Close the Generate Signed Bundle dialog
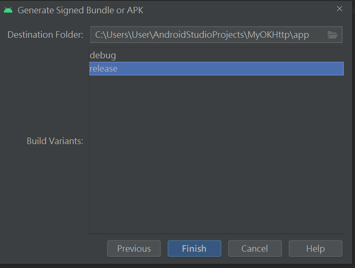The width and height of the screenshot is (355, 268). click(340, 9)
